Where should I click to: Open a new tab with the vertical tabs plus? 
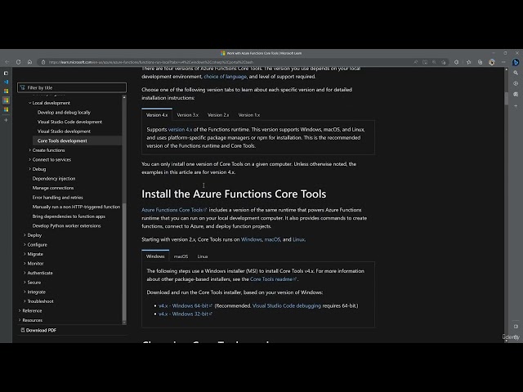tap(6, 120)
